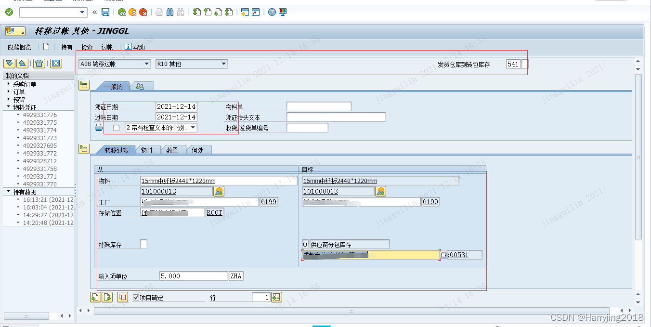Click the printer icon beside the print checkbox
Screen dimensions: 651x327
pos(99,128)
